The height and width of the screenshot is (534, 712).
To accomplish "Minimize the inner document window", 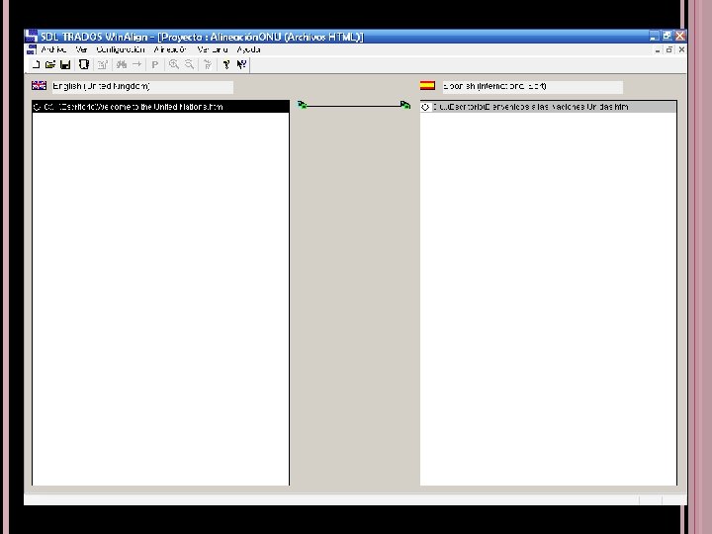I will (657, 50).
